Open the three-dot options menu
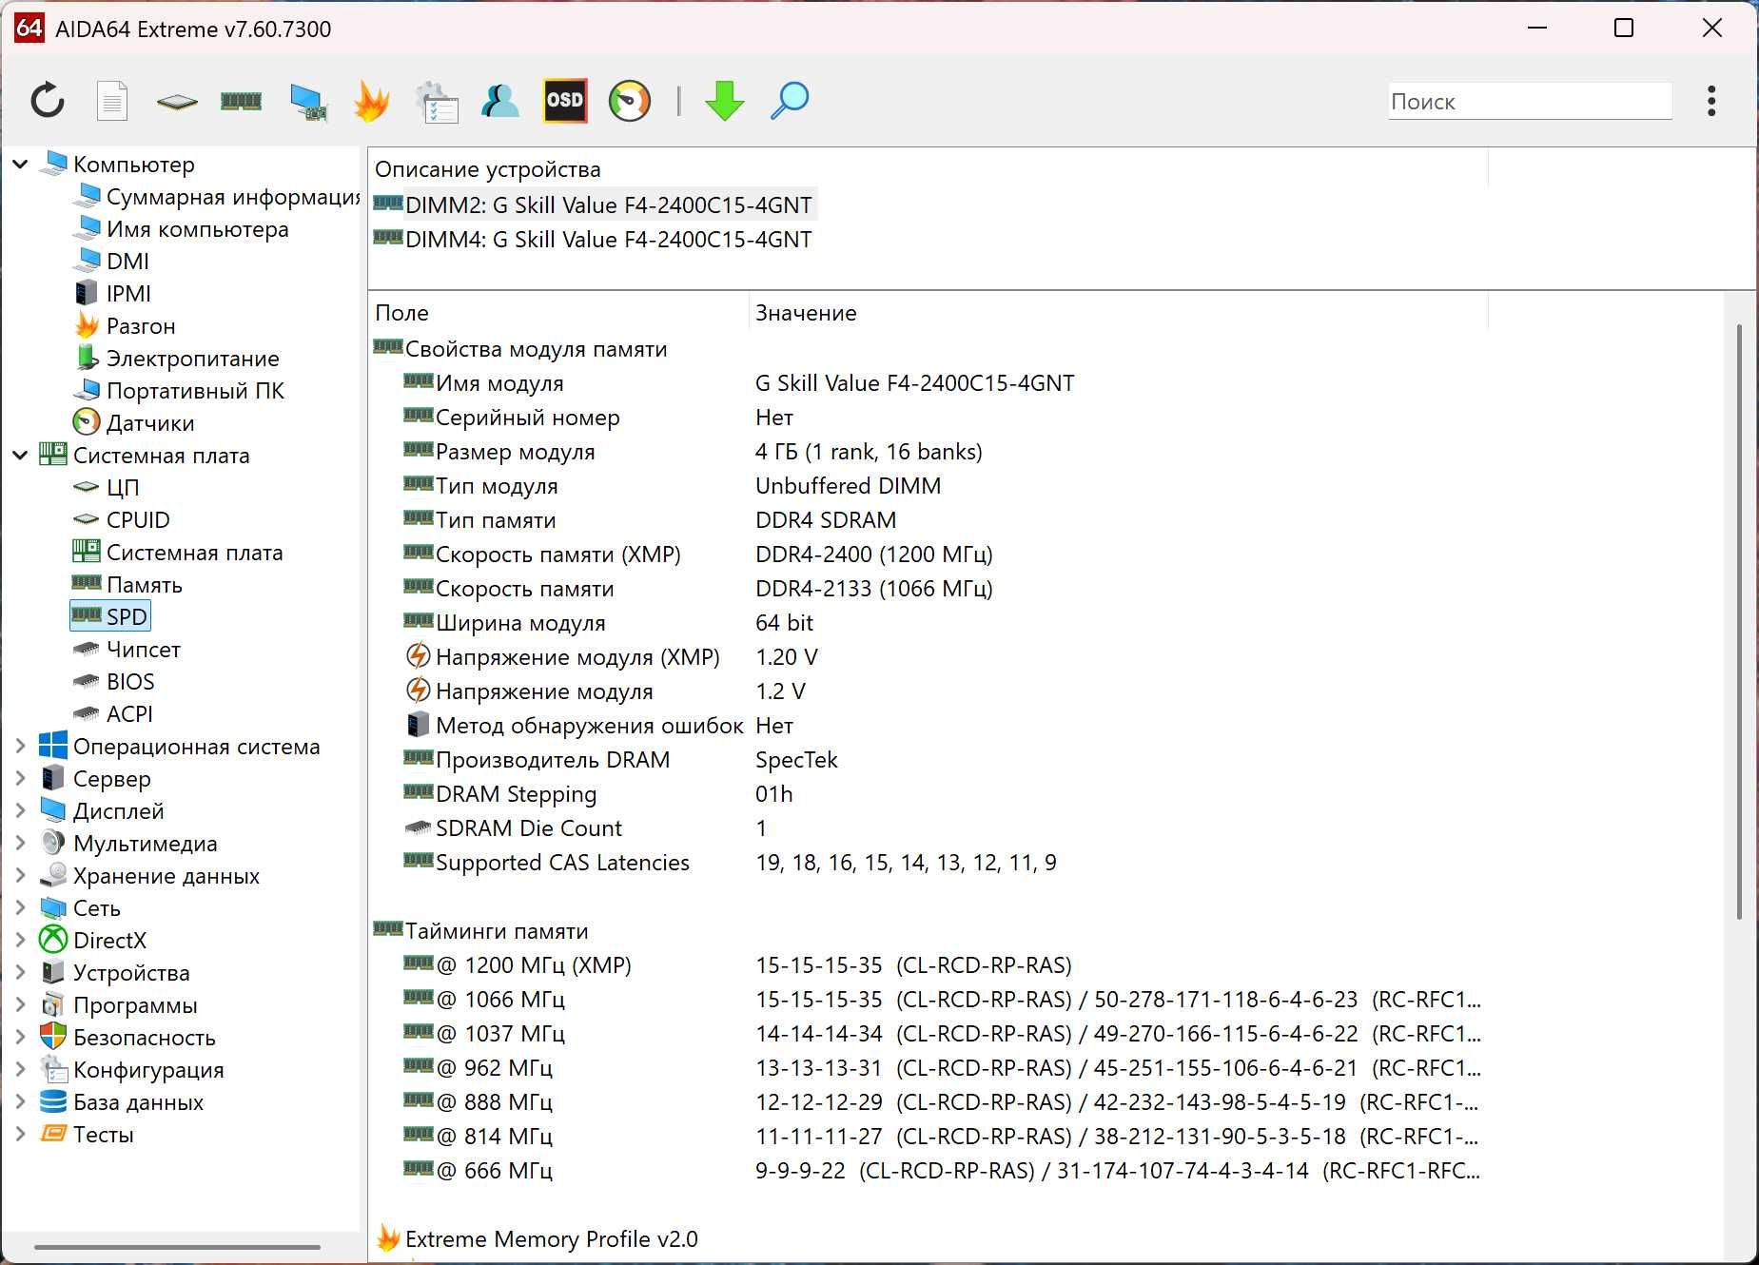Screen dimensions: 1759x1265 [1711, 101]
